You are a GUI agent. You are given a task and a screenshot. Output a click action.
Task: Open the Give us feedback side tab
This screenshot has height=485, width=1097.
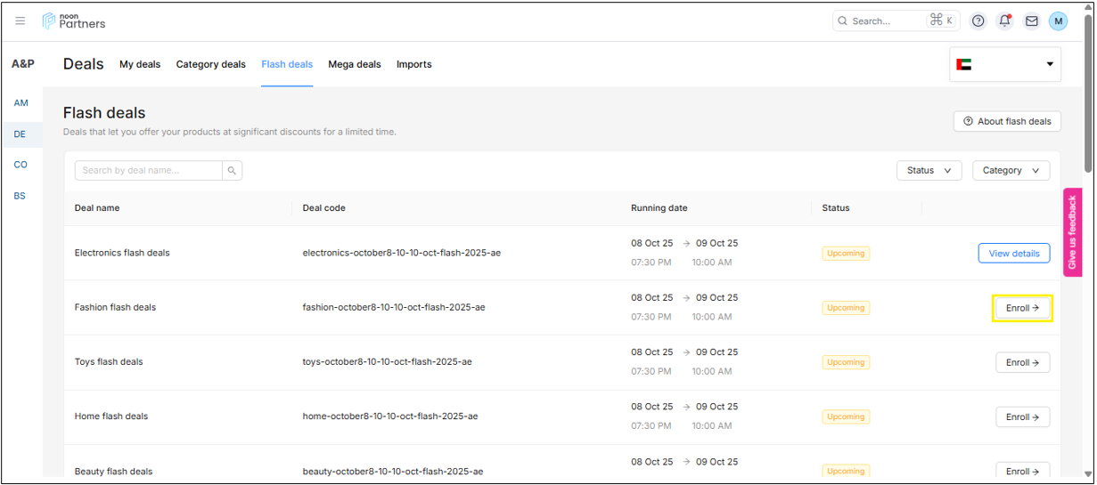(x=1072, y=232)
